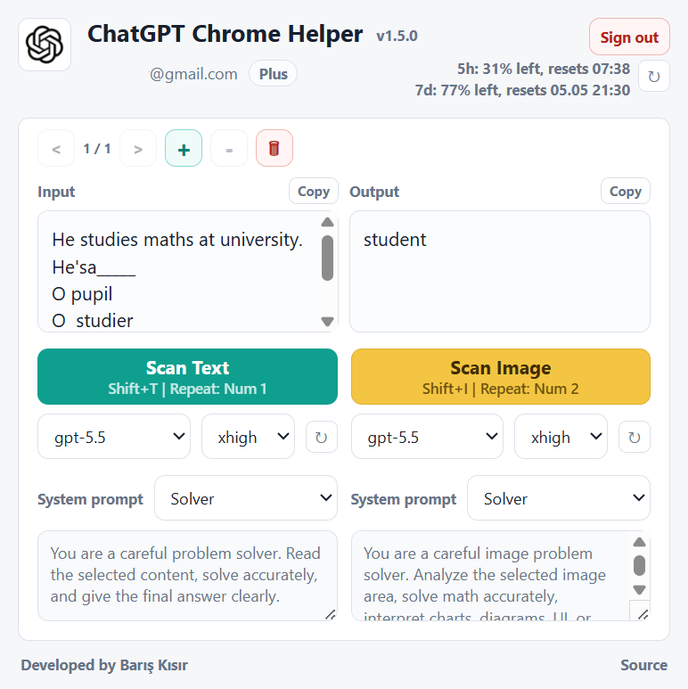Open the Scan Image model dropdown gpt-5.5
This screenshot has height=689, width=688.
coord(427,437)
